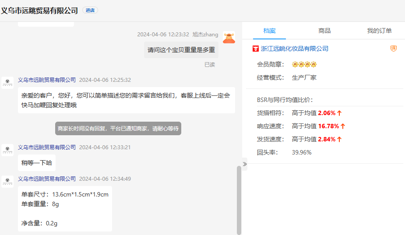
Task: Switch to the 档案 tab
Action: [269, 31]
